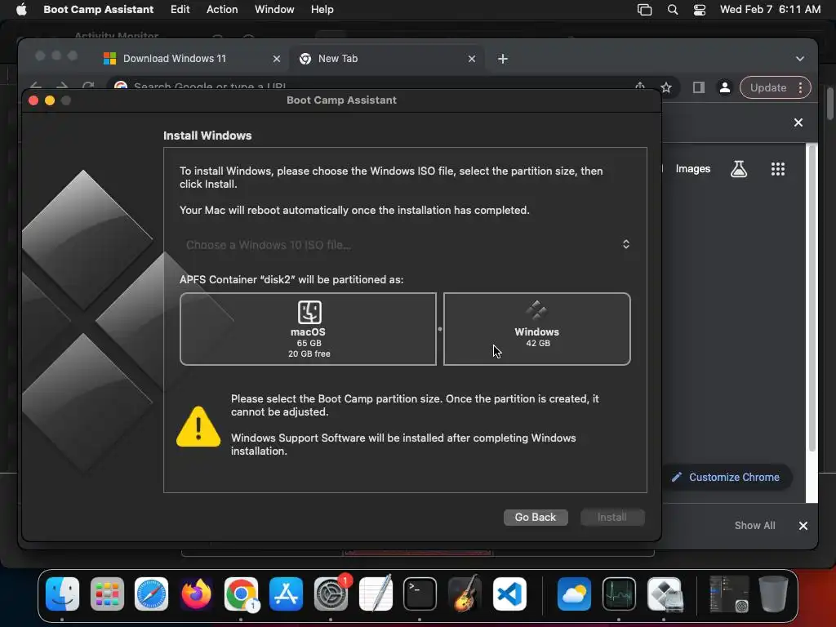Open Spotlight search in the menu bar
836x627 pixels.
pyautogui.click(x=673, y=10)
